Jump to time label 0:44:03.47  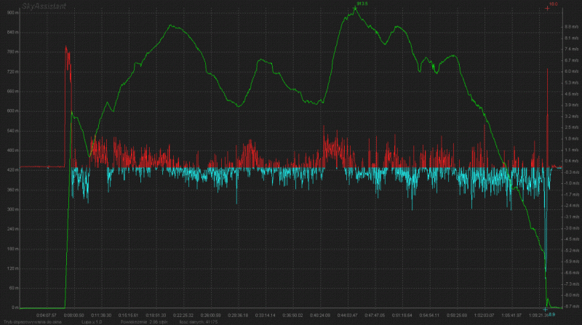346,314
